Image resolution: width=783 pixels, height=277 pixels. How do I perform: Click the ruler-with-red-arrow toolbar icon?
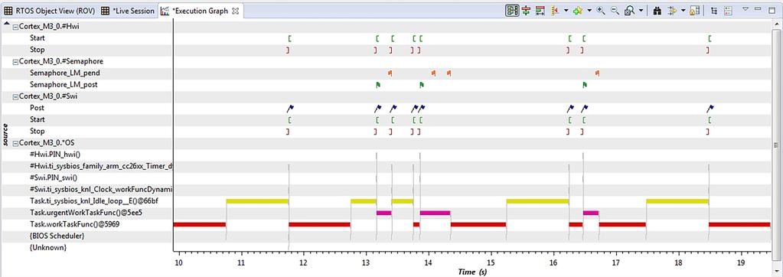556,10
